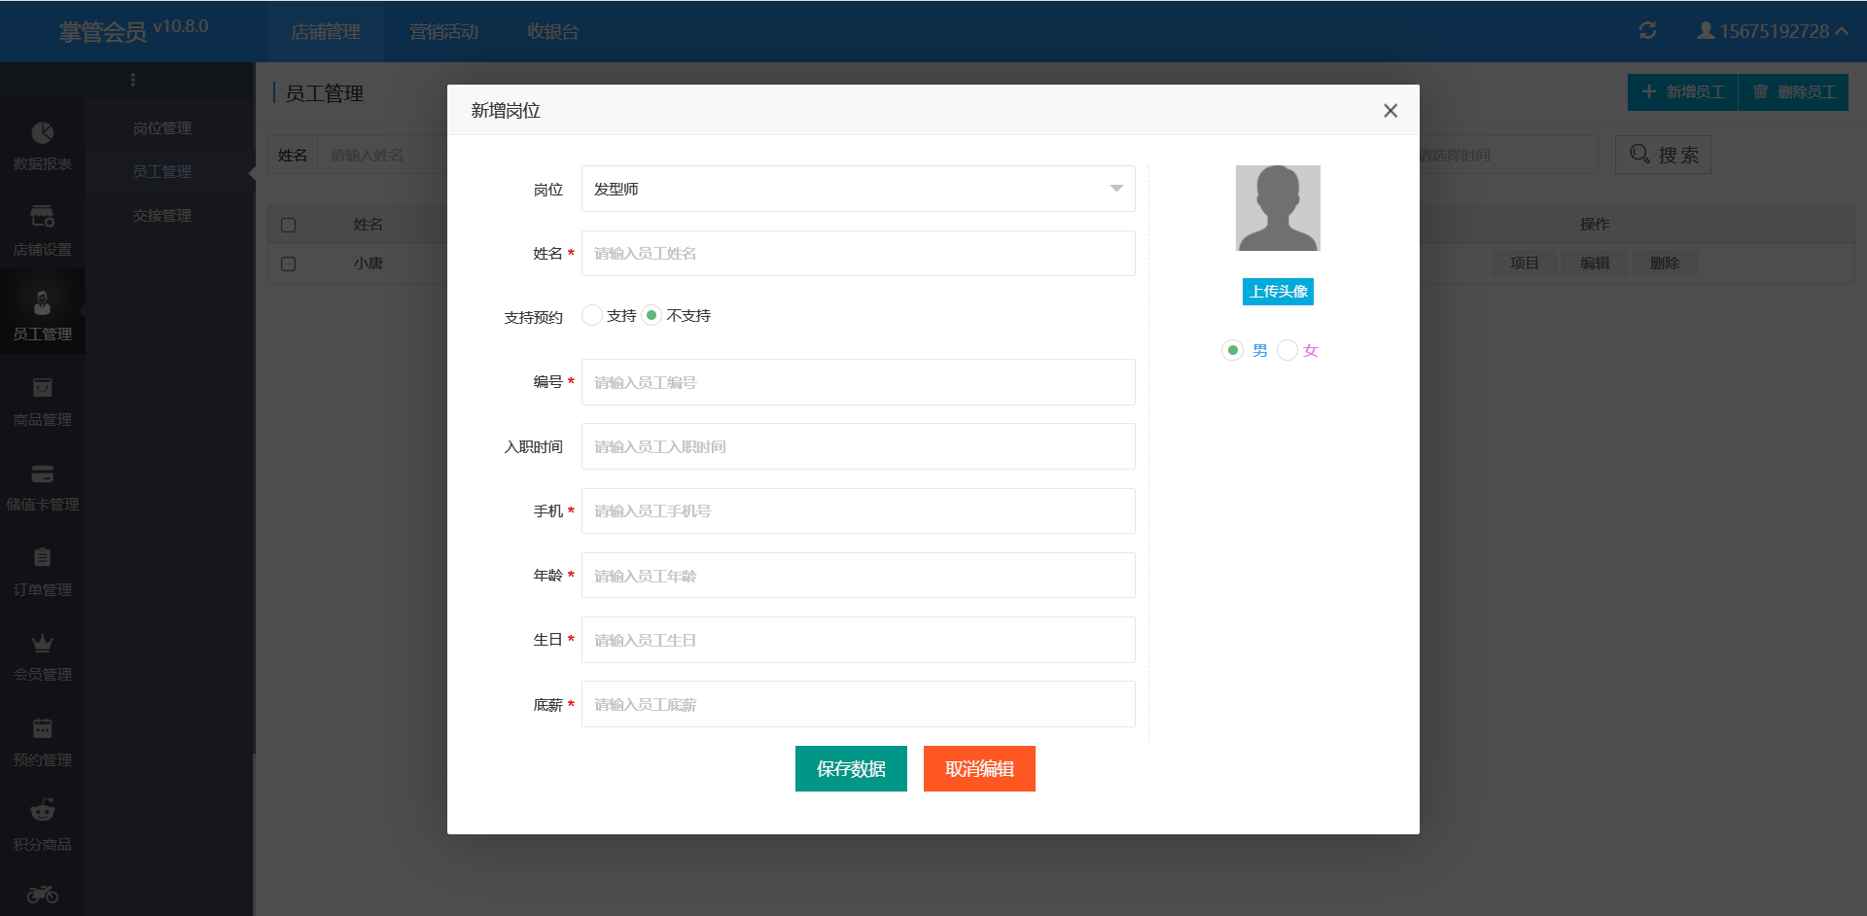Open the account menu 15675192728

pos(1773,31)
